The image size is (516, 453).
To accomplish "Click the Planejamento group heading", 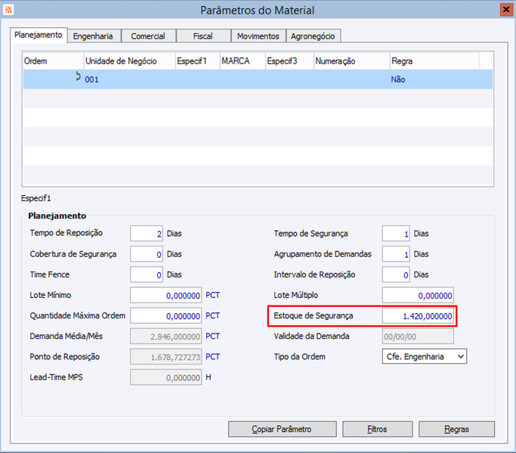I will pyautogui.click(x=57, y=216).
